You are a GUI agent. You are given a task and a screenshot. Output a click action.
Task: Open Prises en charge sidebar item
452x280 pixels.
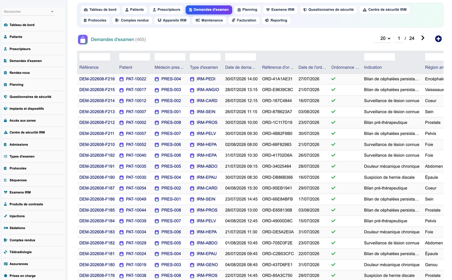pyautogui.click(x=22, y=276)
